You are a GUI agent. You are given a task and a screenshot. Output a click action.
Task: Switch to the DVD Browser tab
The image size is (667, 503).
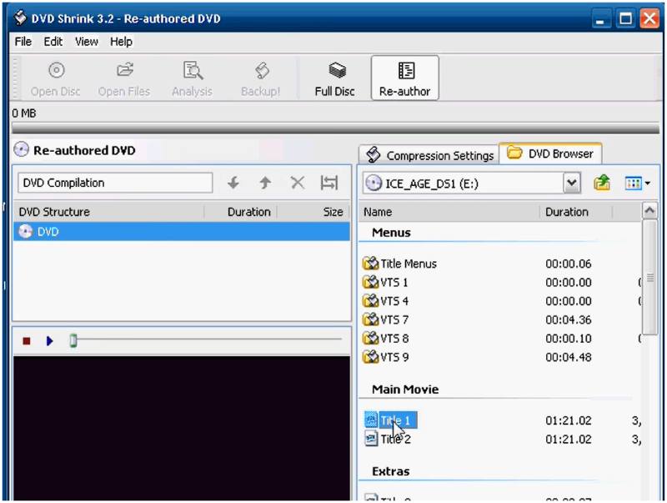pyautogui.click(x=550, y=153)
